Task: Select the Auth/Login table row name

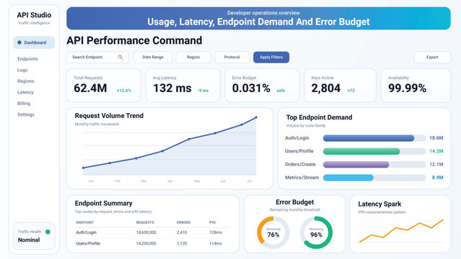Action: [86, 232]
